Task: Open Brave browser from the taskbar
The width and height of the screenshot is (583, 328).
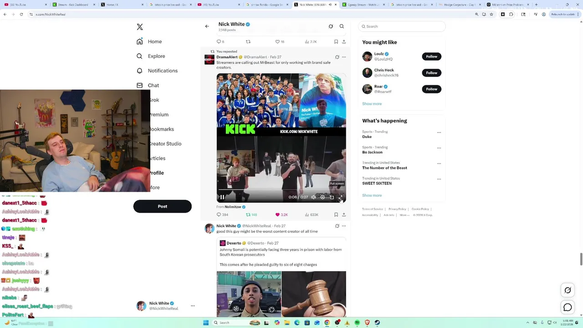Action: [x=367, y=323]
